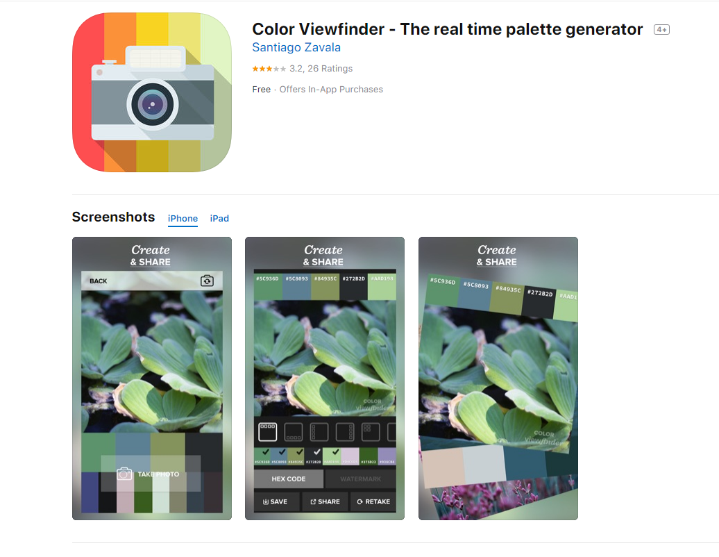This screenshot has width=719, height=557.
Task: Click the star rating icons
Action: click(x=269, y=69)
